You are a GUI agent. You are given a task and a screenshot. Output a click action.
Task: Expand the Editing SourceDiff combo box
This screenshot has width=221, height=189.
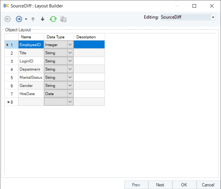213,18
